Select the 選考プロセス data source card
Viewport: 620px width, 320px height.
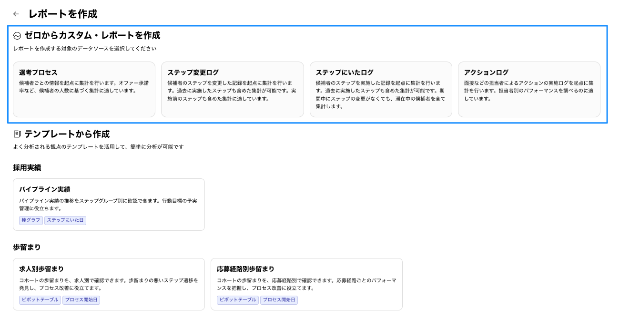84,89
